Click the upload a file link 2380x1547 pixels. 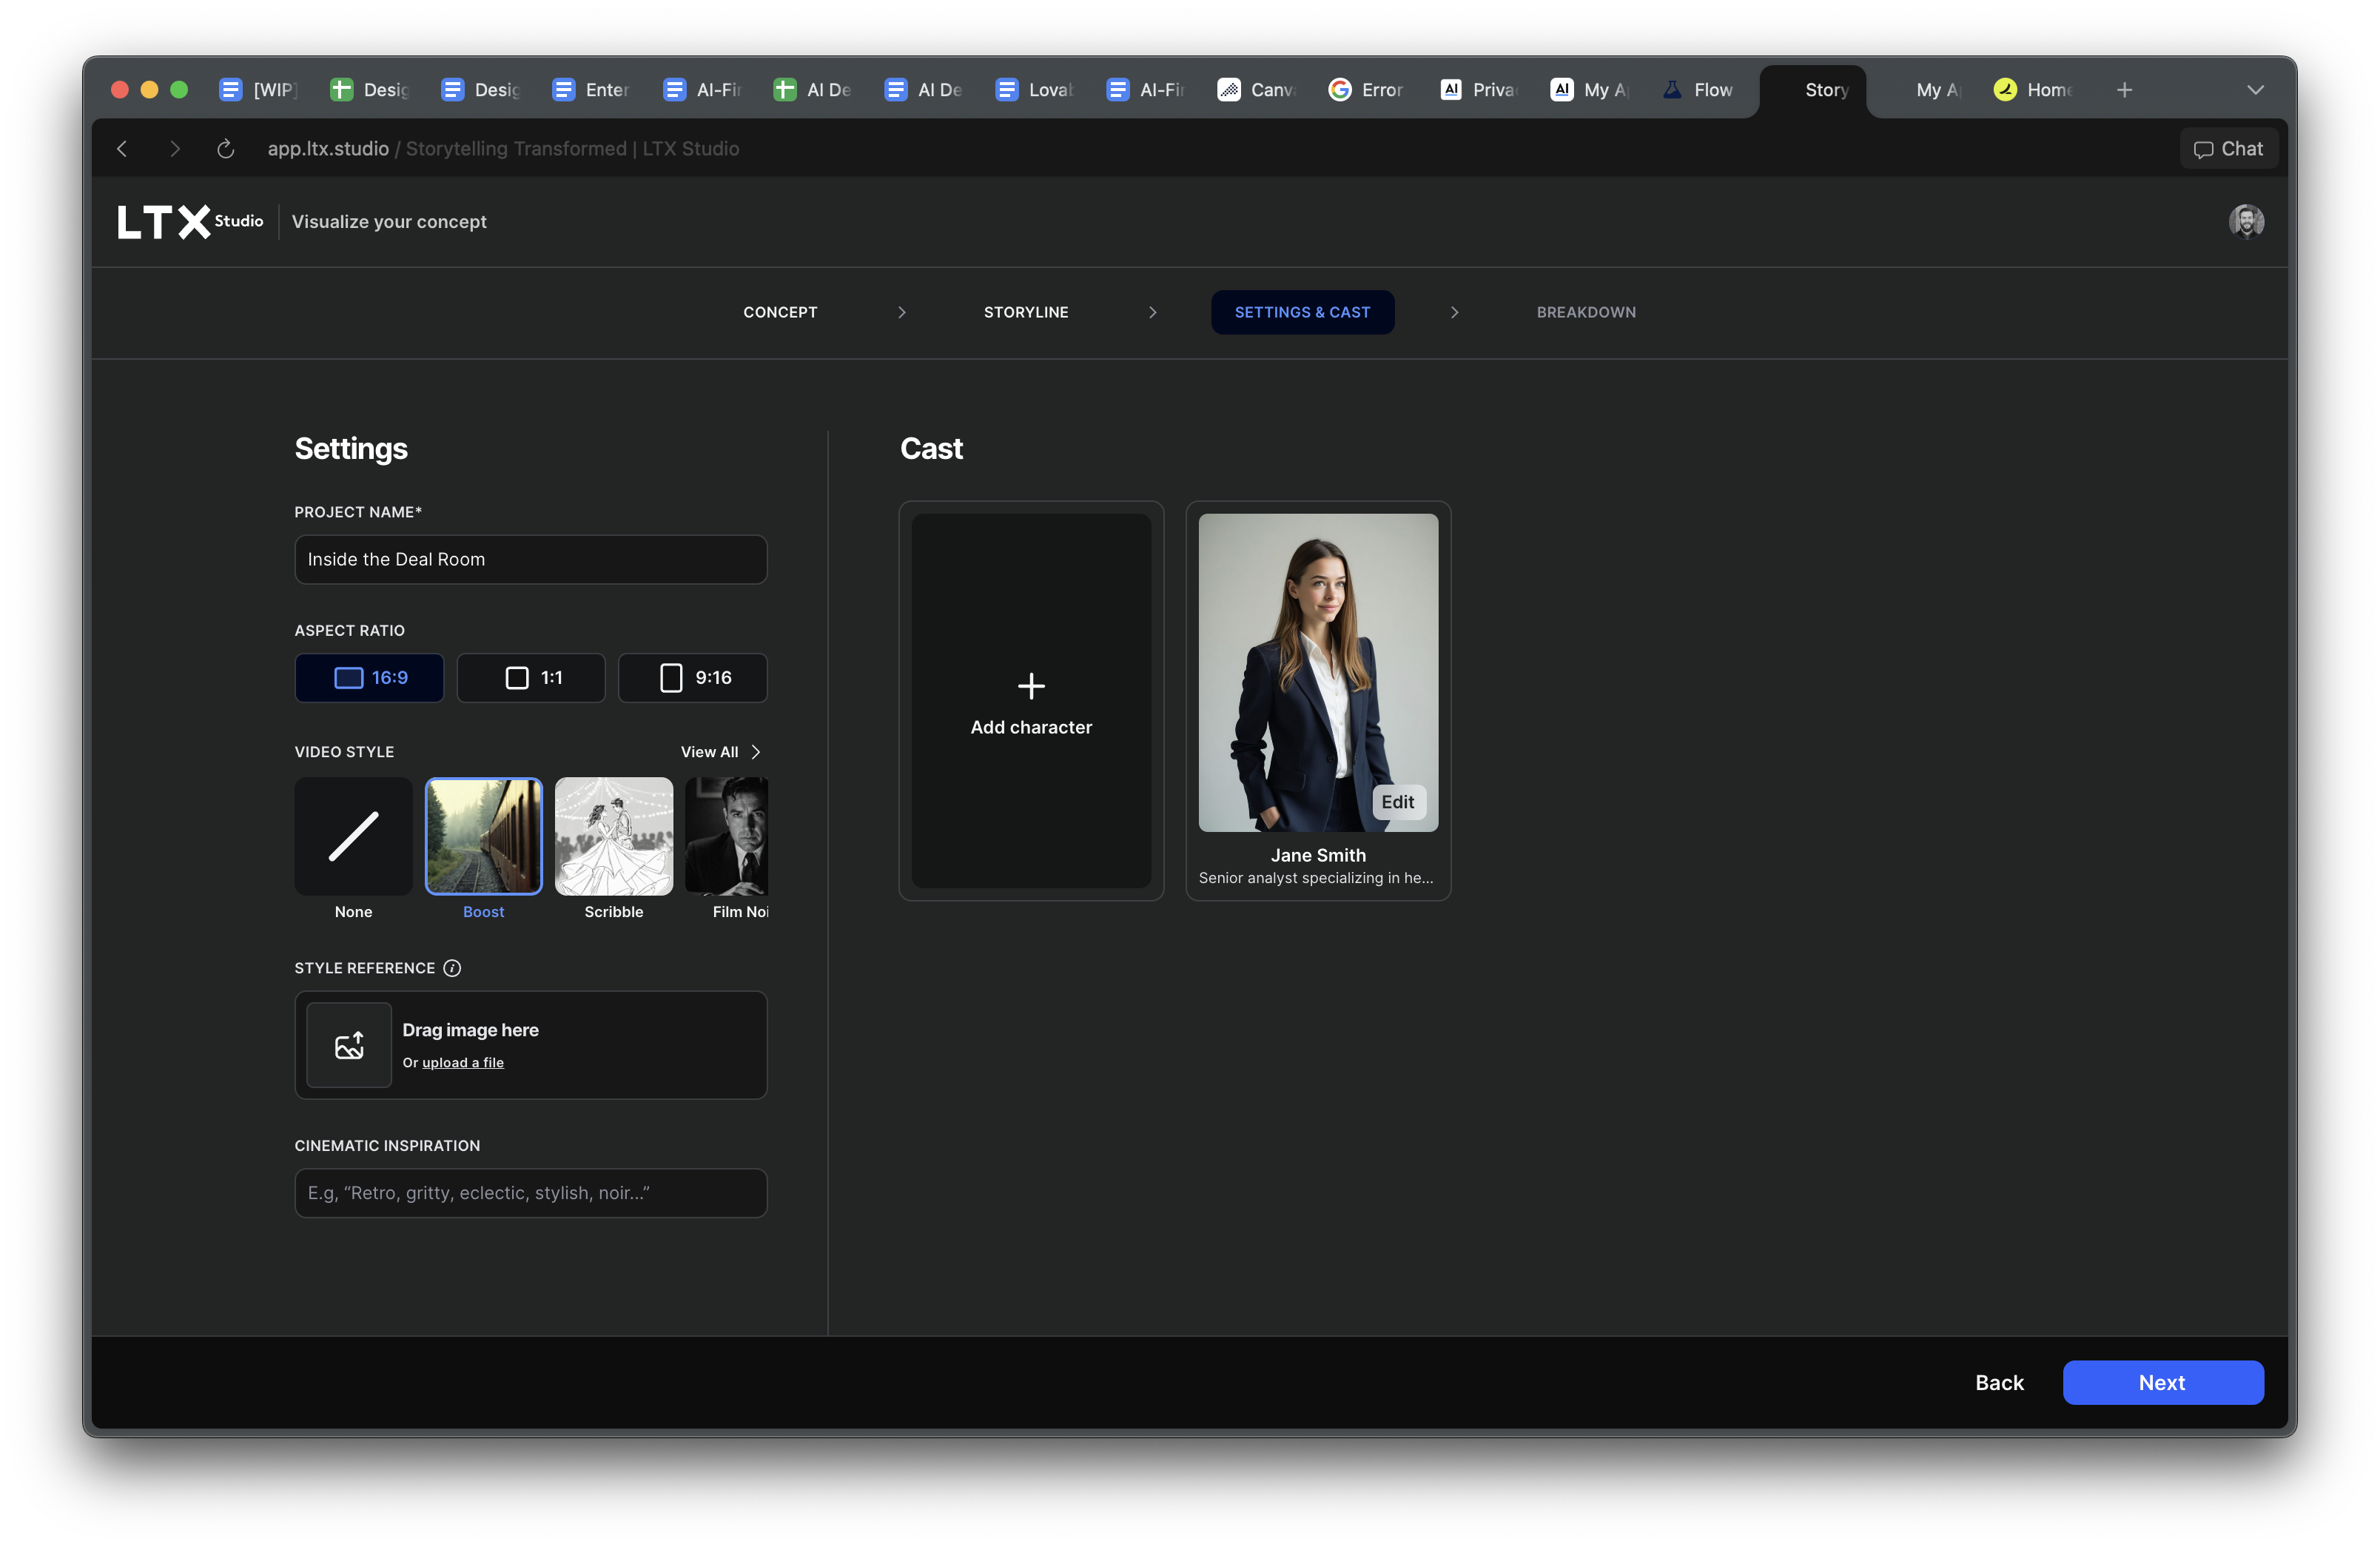tap(463, 1063)
